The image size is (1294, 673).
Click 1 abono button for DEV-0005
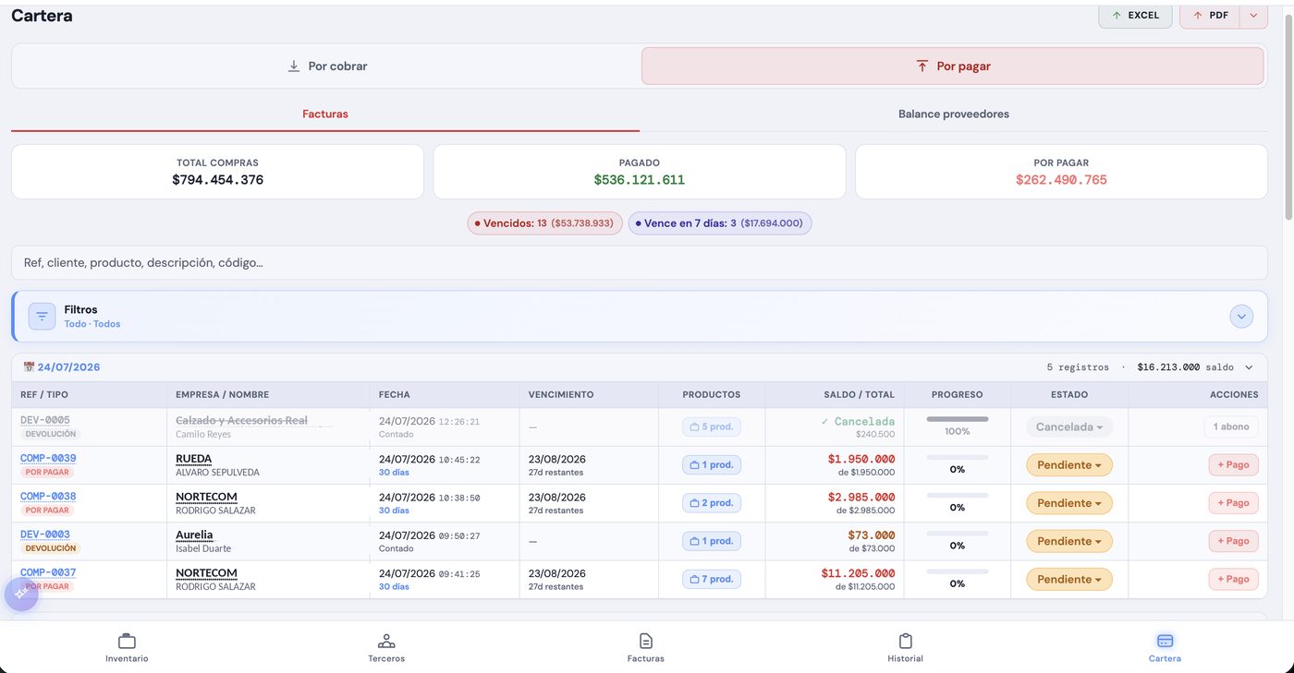point(1231,427)
